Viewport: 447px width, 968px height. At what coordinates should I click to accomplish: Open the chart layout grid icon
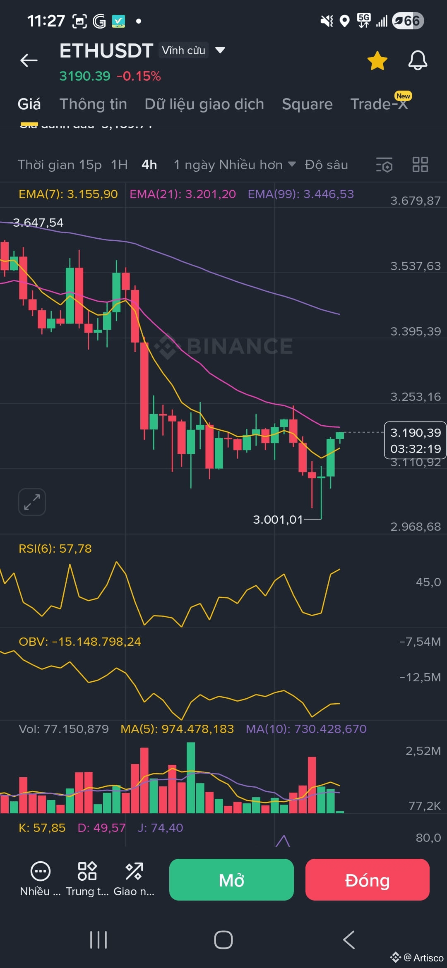coord(420,165)
